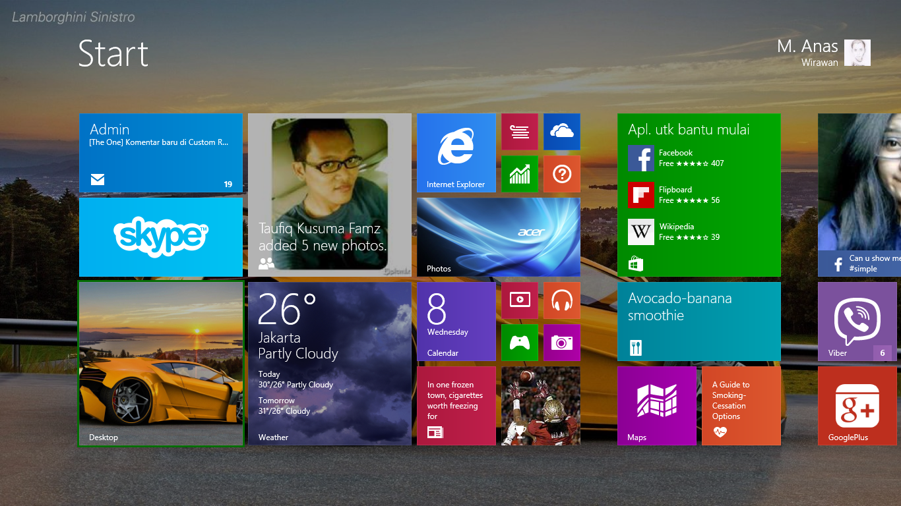Launch the Camera app tile
The width and height of the screenshot is (901, 506).
pyautogui.click(x=561, y=342)
